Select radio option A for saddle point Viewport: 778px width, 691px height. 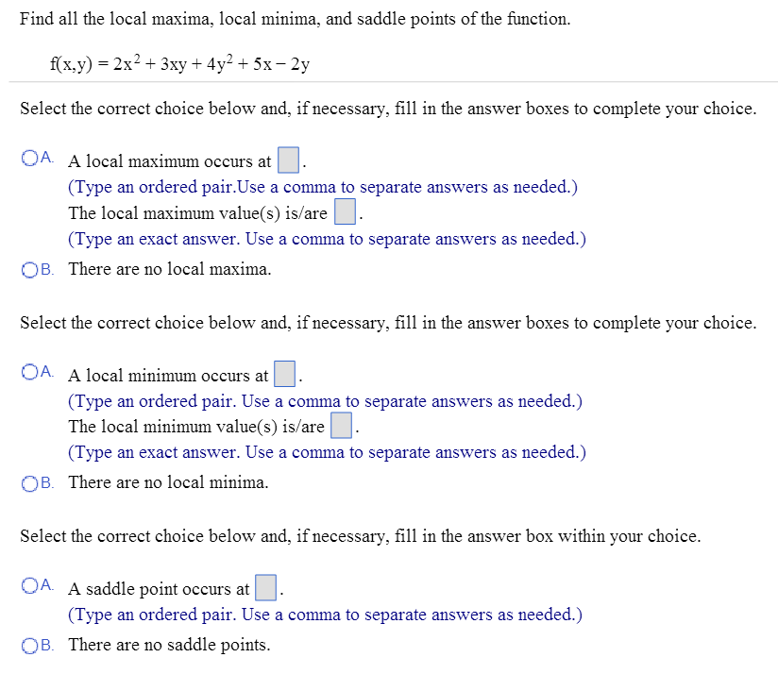point(28,587)
